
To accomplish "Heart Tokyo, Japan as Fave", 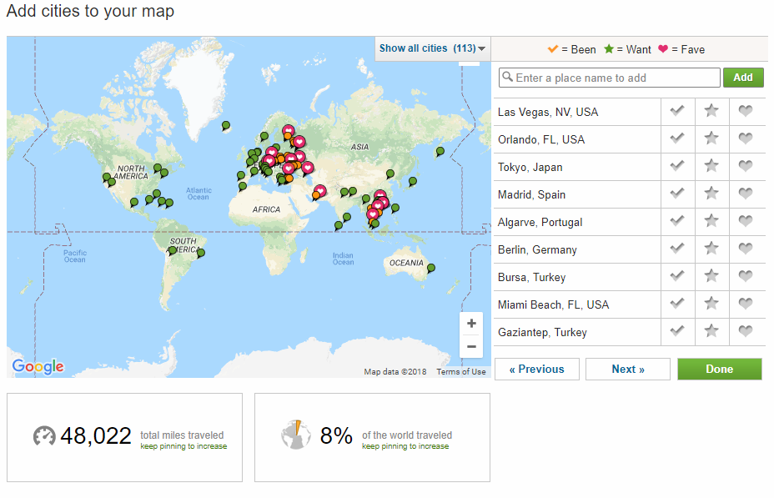I will pos(746,166).
